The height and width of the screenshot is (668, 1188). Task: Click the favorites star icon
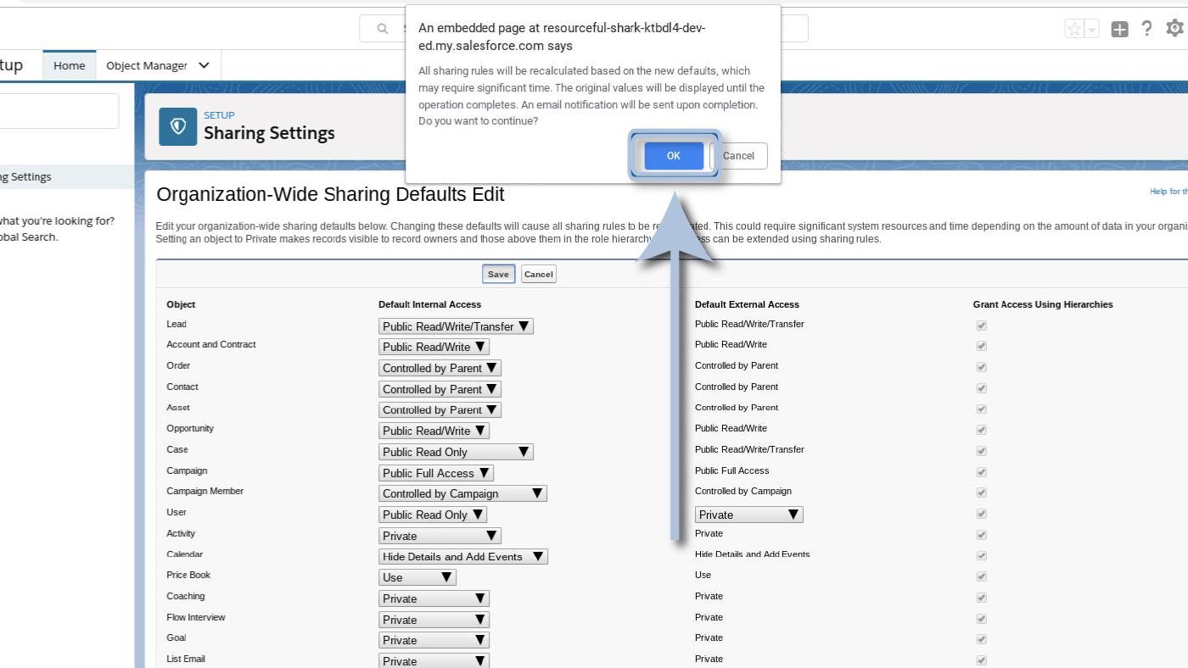[x=1074, y=29]
